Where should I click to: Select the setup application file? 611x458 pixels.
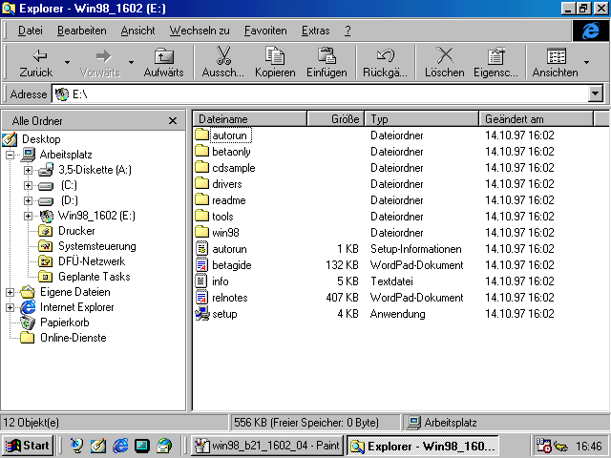coord(224,314)
